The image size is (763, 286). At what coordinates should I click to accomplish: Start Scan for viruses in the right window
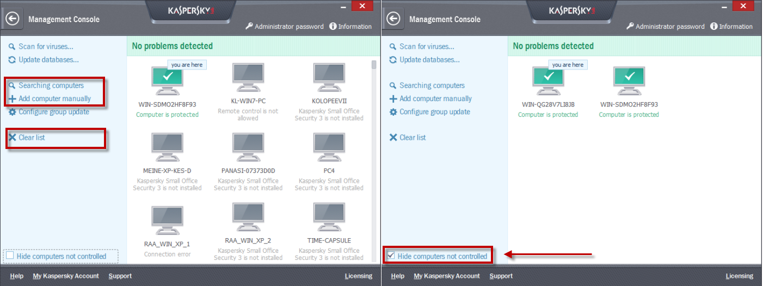click(x=422, y=47)
